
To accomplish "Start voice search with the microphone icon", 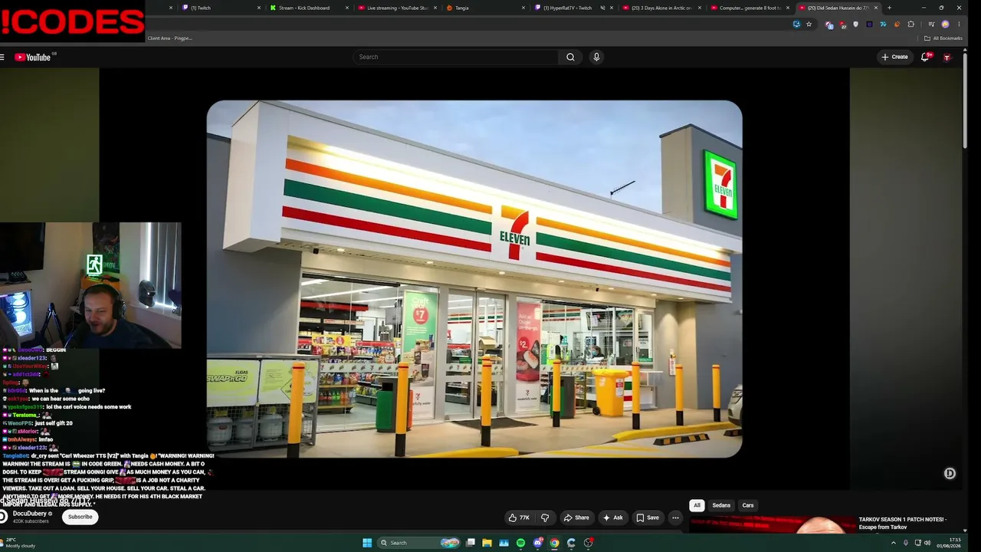I will coord(596,57).
